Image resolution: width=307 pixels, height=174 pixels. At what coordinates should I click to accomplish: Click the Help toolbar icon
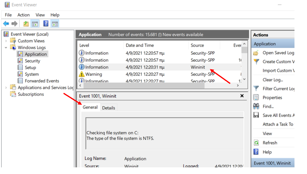[46, 24]
